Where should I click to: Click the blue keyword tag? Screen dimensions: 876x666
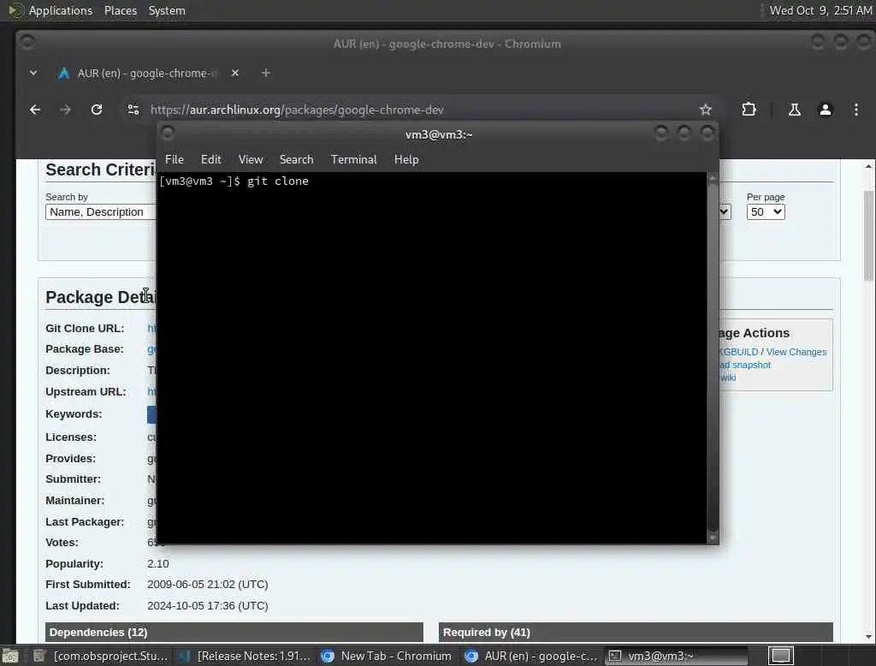click(151, 414)
